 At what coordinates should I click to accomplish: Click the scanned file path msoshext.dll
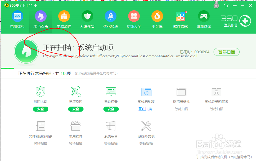coord(120,56)
